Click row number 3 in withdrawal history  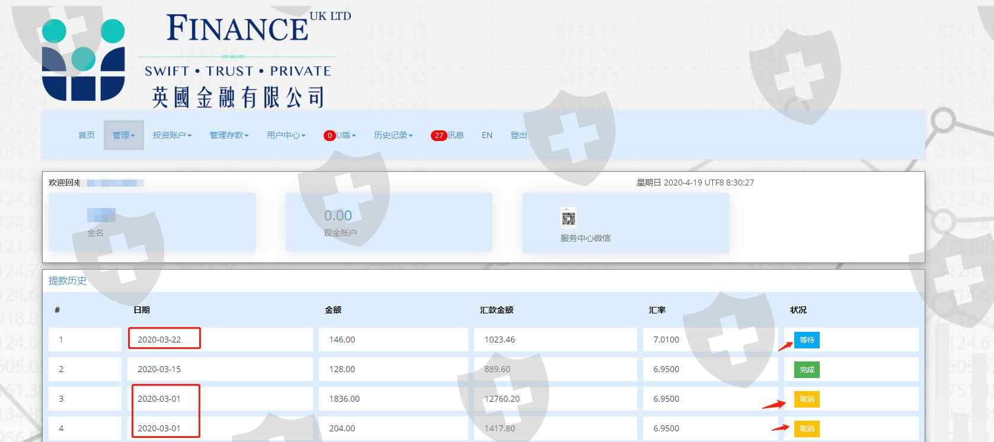61,399
